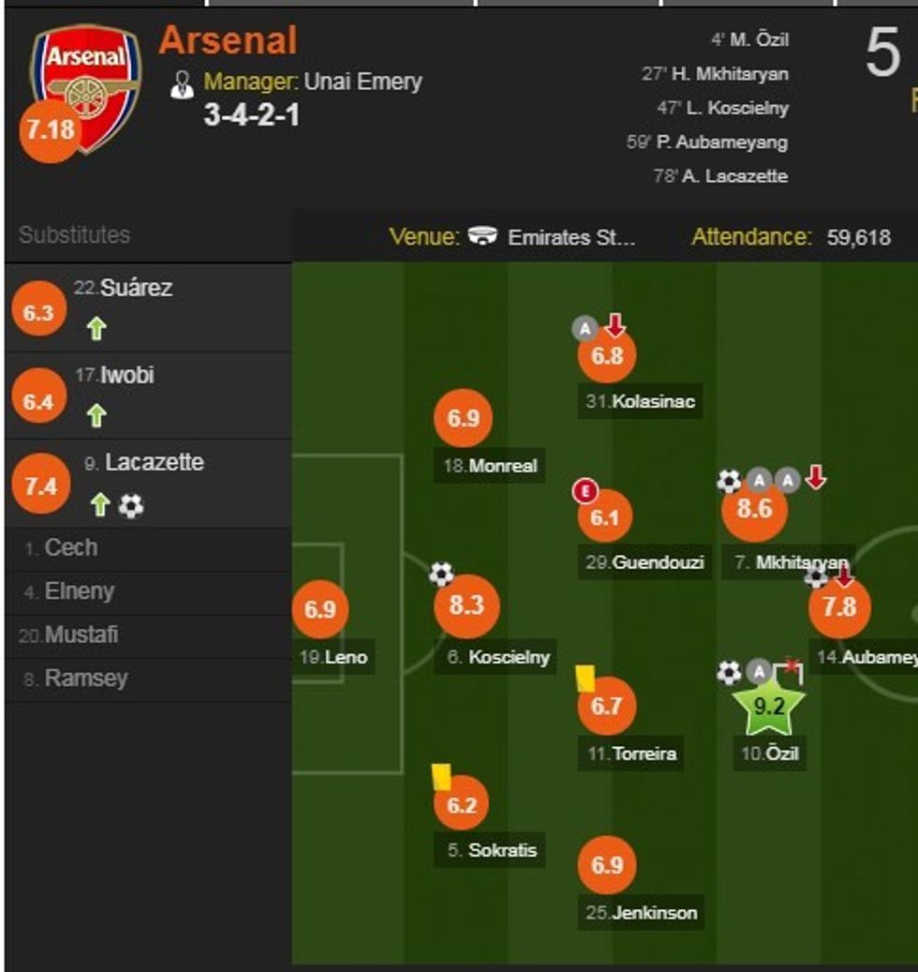Click the green sub-on arrow under Iwobi
This screenshot has height=972, width=918.
[x=96, y=416]
